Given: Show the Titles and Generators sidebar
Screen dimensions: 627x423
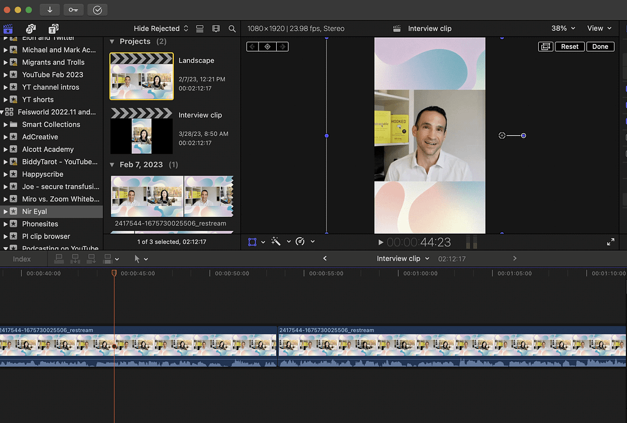Looking at the screenshot, I should pyautogui.click(x=53, y=29).
